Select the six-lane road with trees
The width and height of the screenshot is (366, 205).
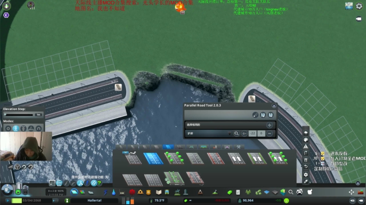(x=174, y=158)
